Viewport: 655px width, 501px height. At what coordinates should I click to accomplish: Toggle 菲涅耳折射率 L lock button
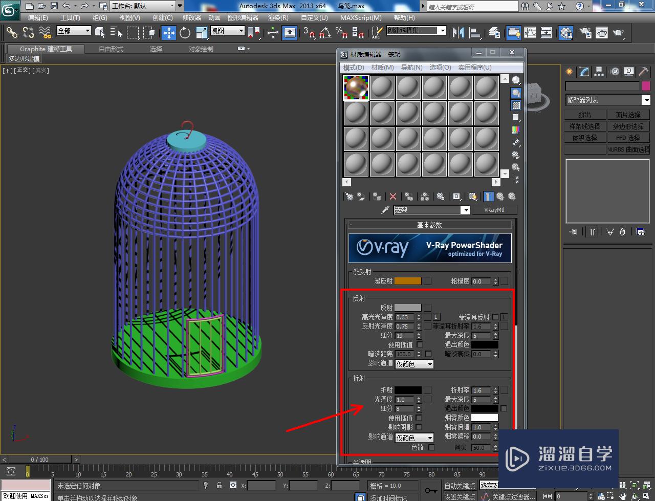pyautogui.click(x=504, y=317)
